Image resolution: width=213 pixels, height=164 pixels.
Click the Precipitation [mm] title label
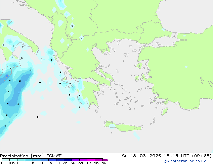[x=22, y=156]
